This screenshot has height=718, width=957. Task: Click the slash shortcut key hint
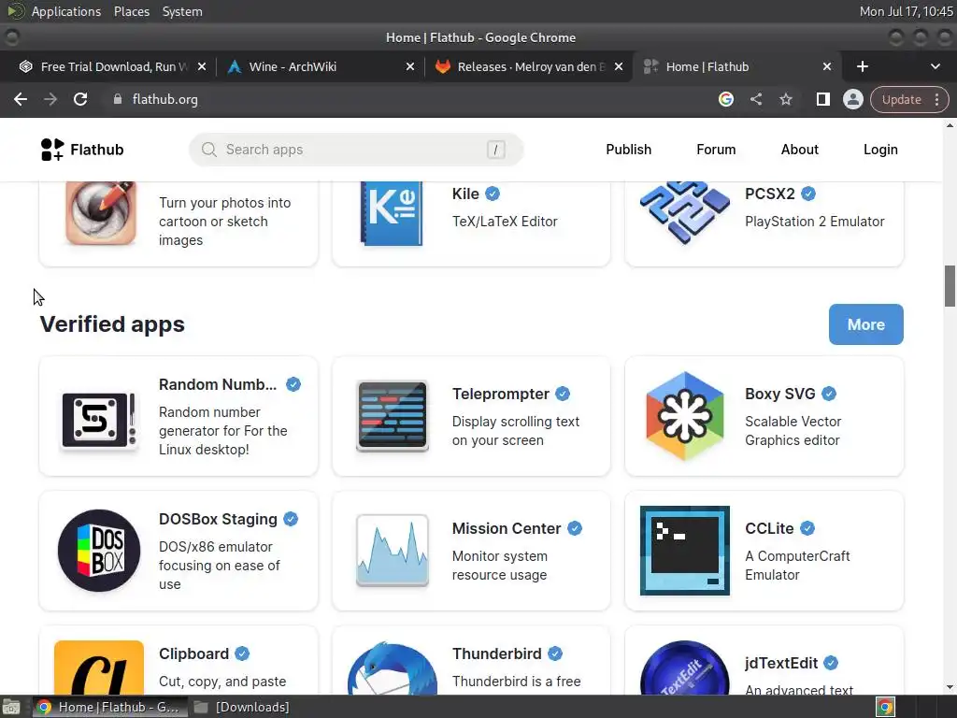tap(495, 150)
